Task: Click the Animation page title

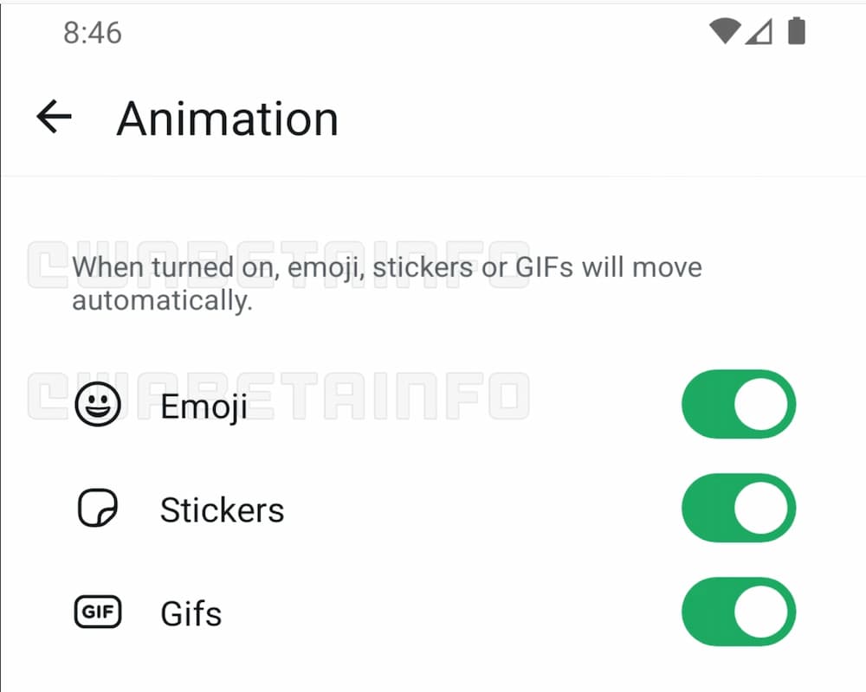Action: click(227, 119)
